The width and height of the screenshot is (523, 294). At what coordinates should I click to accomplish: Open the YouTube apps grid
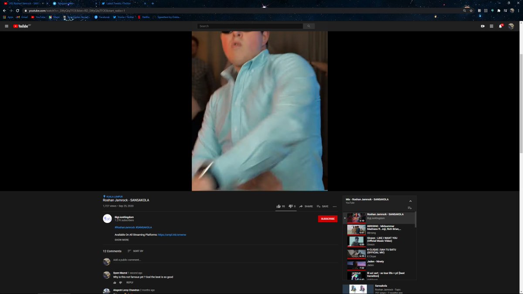[492, 26]
